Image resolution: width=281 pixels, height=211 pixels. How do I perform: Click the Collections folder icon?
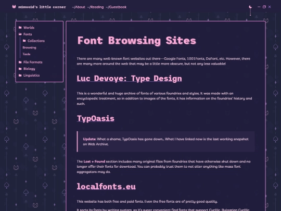[24, 41]
